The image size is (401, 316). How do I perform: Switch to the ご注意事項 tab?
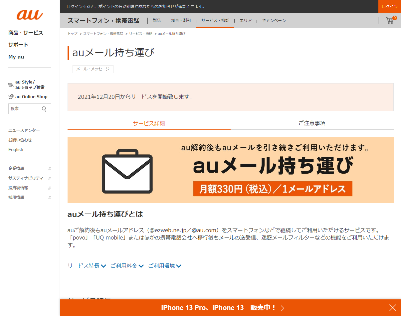pyautogui.click(x=312, y=123)
